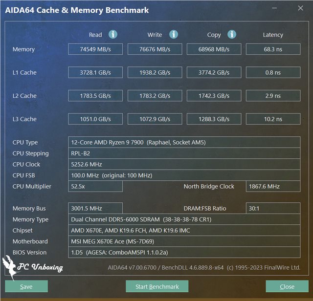Click the Memory Write 76676 MB/s field
Image resolution: width=313 pixels, height=301 pixels.
(x=155, y=49)
